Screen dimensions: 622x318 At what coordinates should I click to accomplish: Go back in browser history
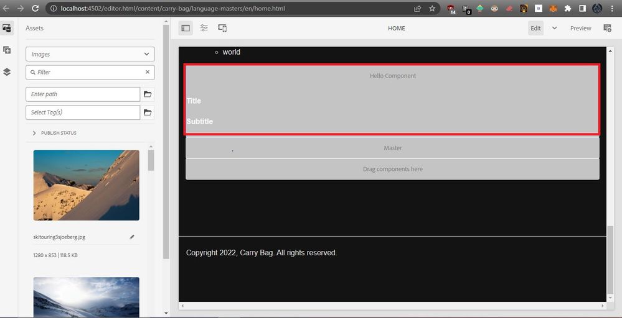(6, 8)
